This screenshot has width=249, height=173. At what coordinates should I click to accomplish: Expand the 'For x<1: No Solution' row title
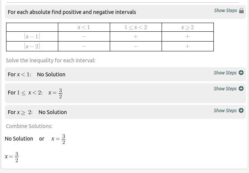[36, 74]
